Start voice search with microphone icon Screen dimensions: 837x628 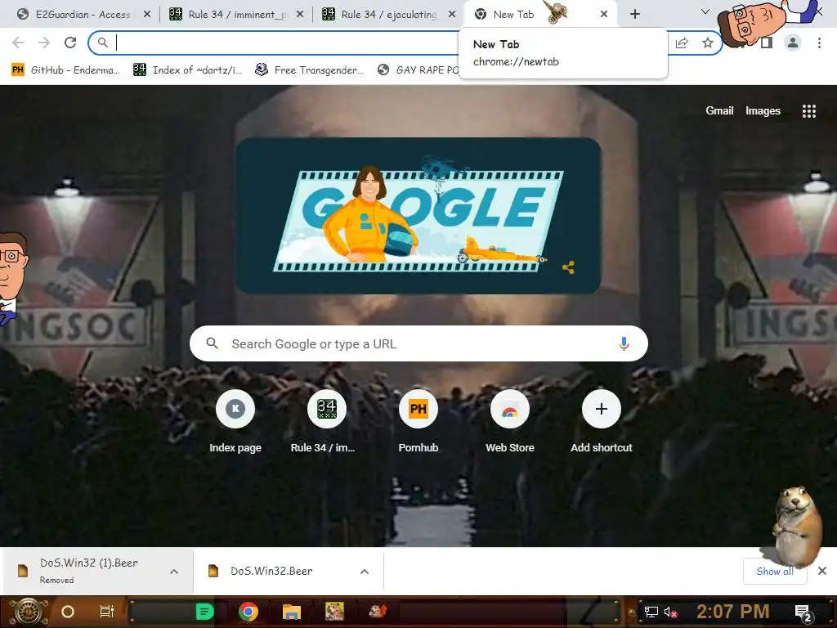point(624,344)
